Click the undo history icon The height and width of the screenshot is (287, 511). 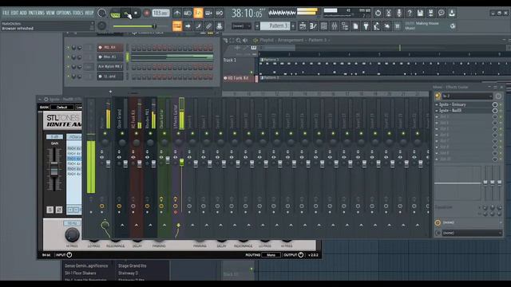coord(378,13)
